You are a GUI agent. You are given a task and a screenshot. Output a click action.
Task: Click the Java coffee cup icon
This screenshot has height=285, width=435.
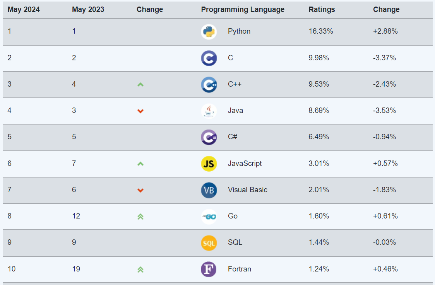point(209,111)
